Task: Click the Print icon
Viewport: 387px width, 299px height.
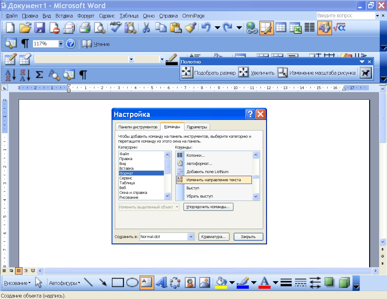Action: tap(85, 28)
